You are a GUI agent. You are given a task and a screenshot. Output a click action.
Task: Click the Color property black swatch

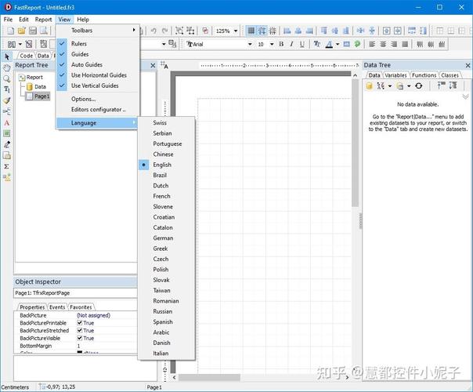tap(80, 352)
